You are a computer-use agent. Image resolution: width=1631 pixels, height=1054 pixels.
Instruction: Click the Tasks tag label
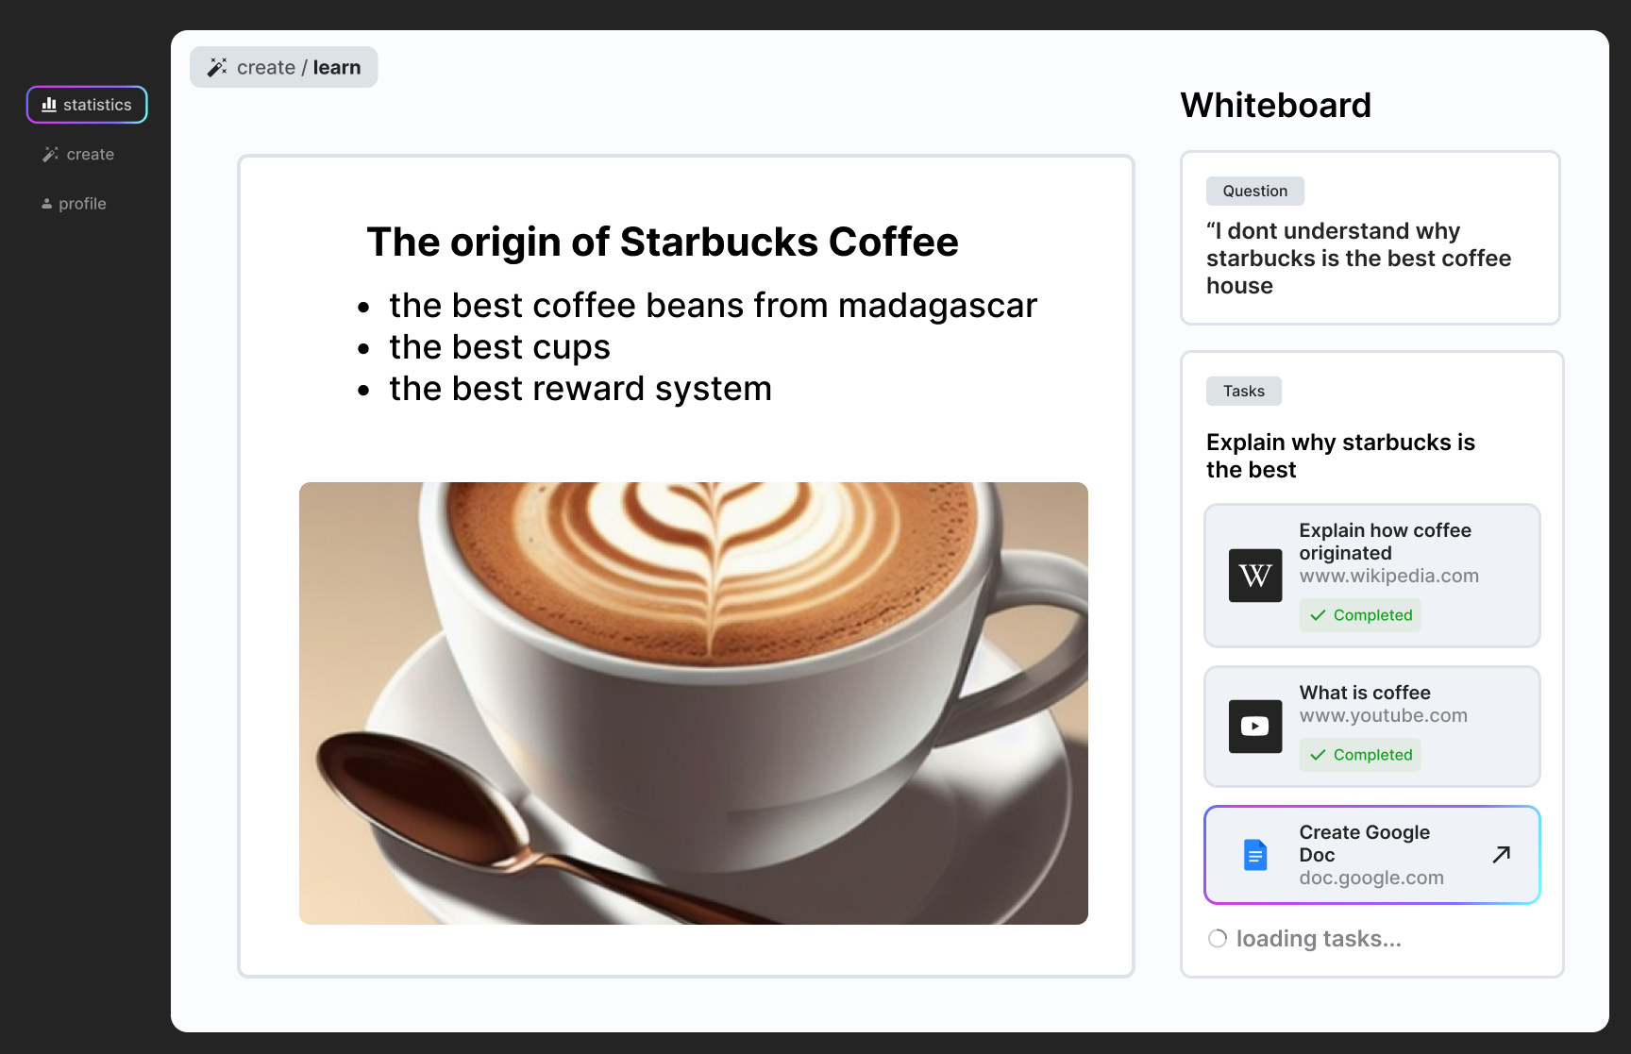click(x=1244, y=391)
